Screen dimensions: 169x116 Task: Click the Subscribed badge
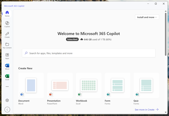click(72, 39)
